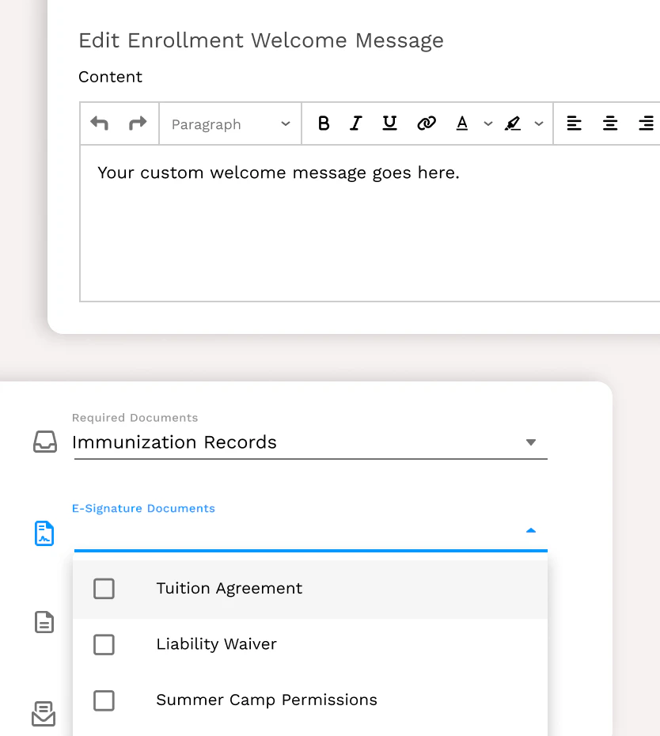Viewport: 660px width, 736px height.
Task: Enable Summer Camp Permissions document
Action: 104,700
